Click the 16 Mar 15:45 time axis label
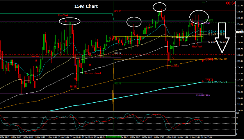 (x=207, y=137)
